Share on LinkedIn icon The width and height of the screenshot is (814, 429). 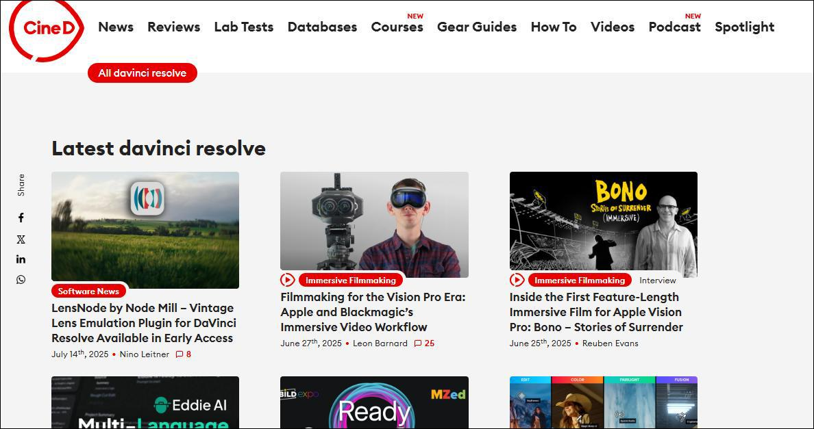point(21,259)
